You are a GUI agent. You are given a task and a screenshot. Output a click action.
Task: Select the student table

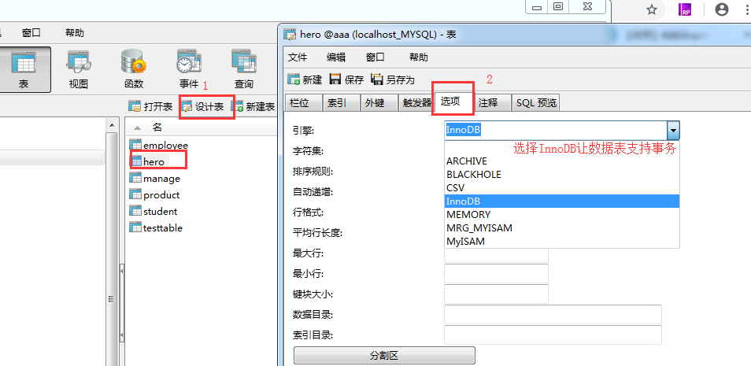click(154, 211)
